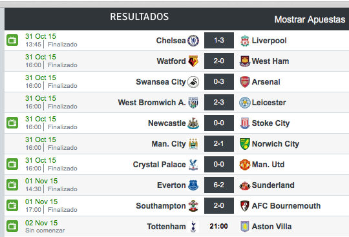Click Mostrar Apuestas in header
This screenshot has width=349, height=237.
[310, 19]
